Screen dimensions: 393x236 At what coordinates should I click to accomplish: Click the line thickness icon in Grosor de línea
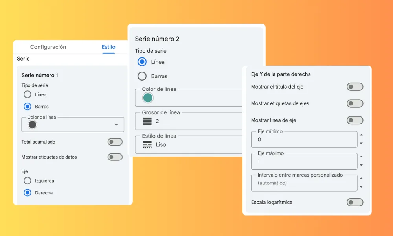147,121
